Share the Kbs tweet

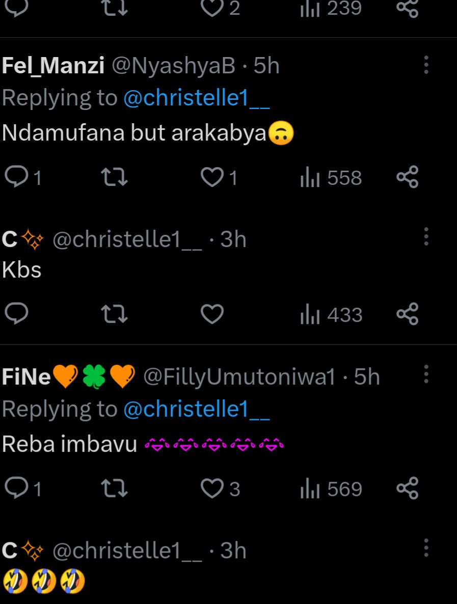407,314
